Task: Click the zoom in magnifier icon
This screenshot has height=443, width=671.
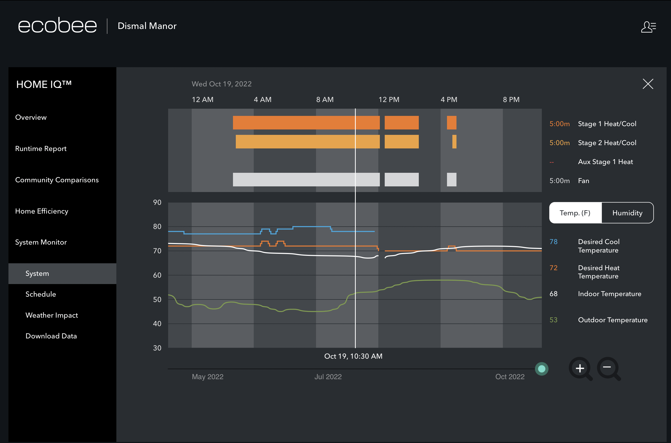Action: click(580, 368)
